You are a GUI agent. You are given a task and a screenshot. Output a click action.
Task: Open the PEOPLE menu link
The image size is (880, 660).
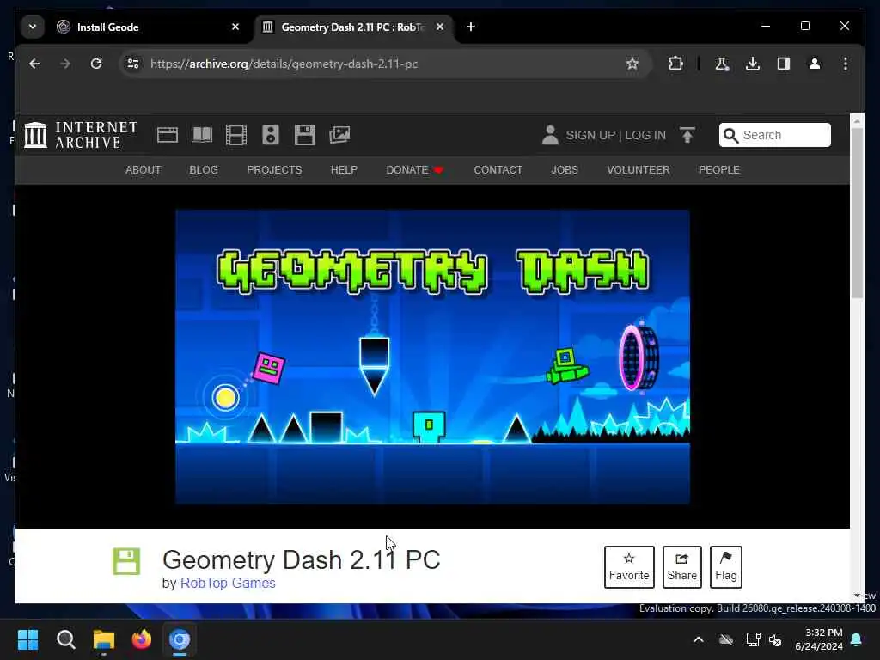(x=719, y=170)
